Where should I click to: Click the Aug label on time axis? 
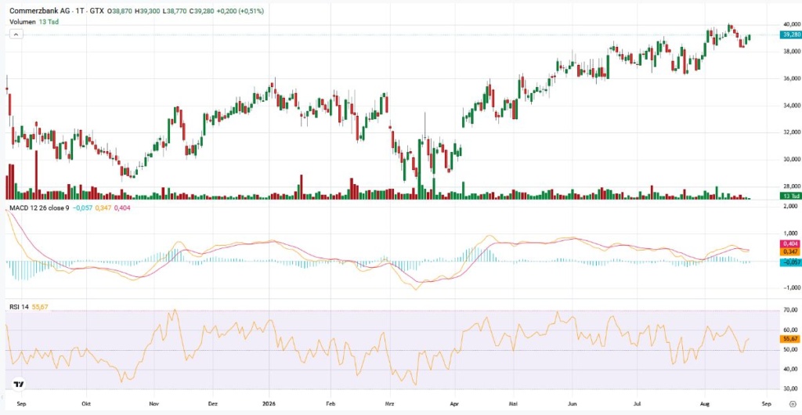(x=705, y=403)
